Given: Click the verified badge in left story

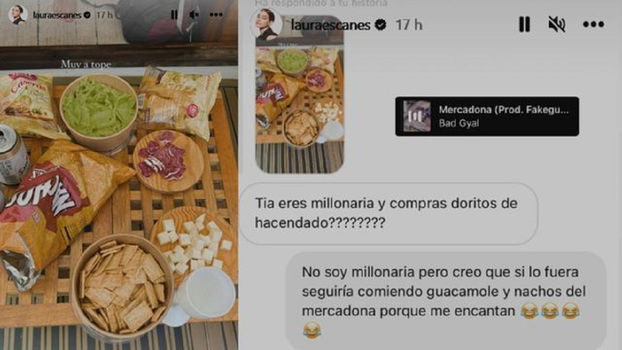Looking at the screenshot, I should pyautogui.click(x=87, y=15).
